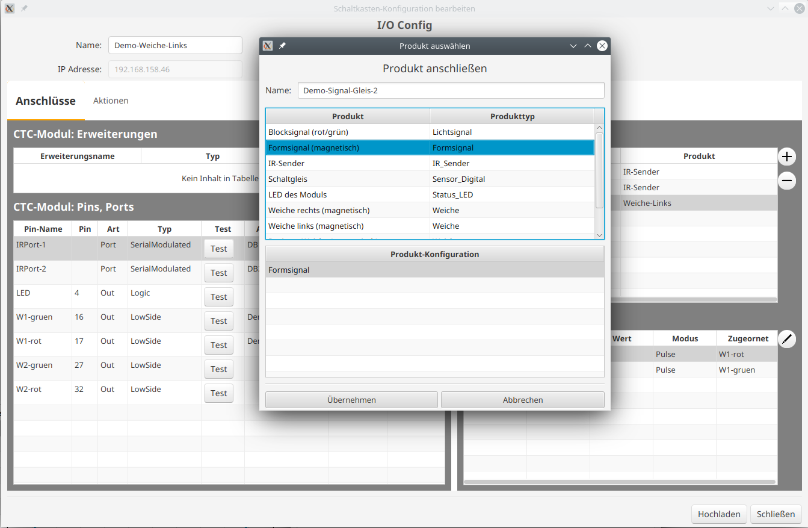Switch to the Aktionen tab
808x528 pixels.
pos(111,101)
